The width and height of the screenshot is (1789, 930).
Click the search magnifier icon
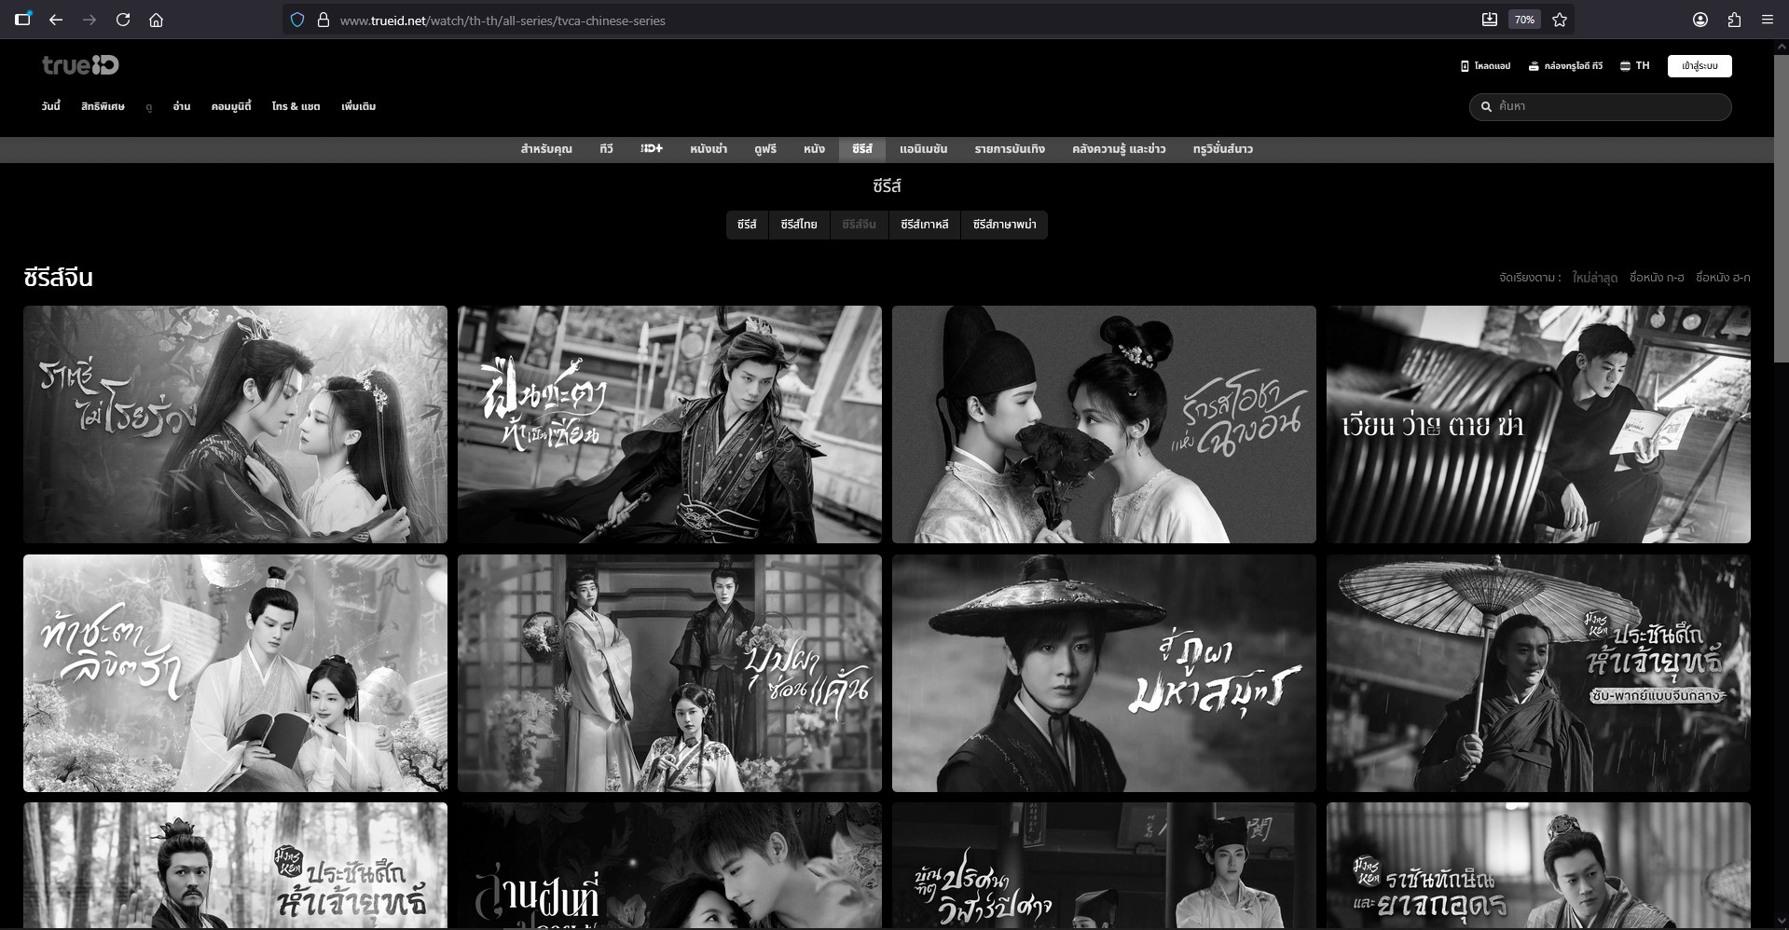click(x=1486, y=107)
